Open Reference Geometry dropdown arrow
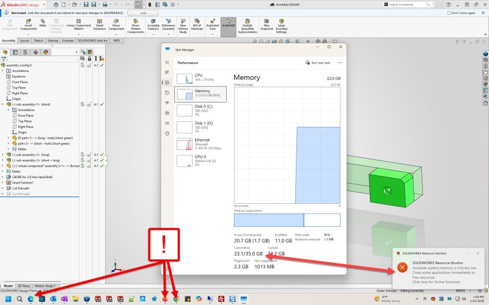The width and height of the screenshot is (489, 305). 169,34
